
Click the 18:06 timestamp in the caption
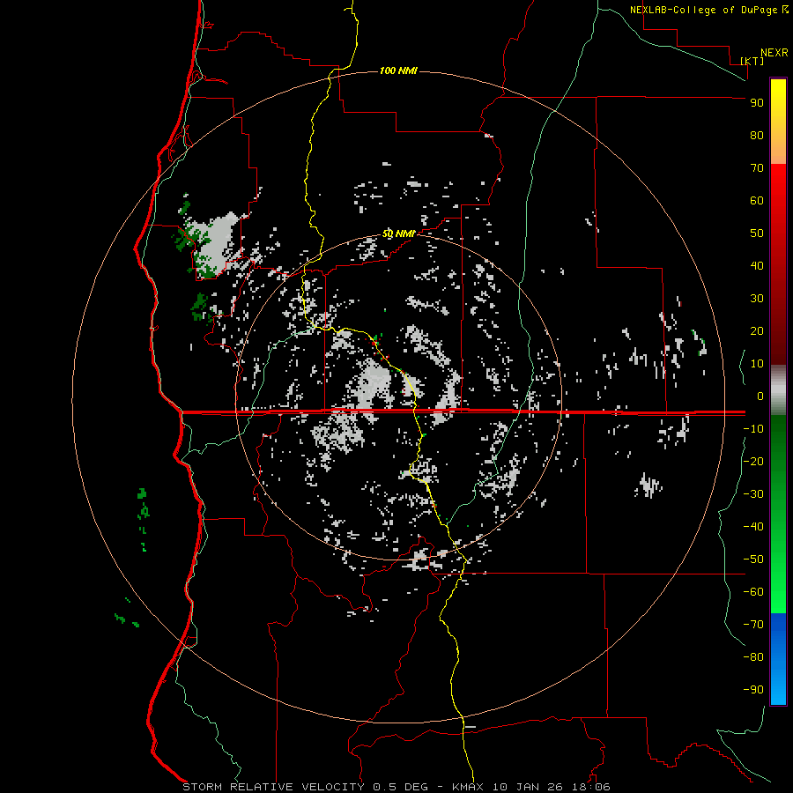[592, 787]
